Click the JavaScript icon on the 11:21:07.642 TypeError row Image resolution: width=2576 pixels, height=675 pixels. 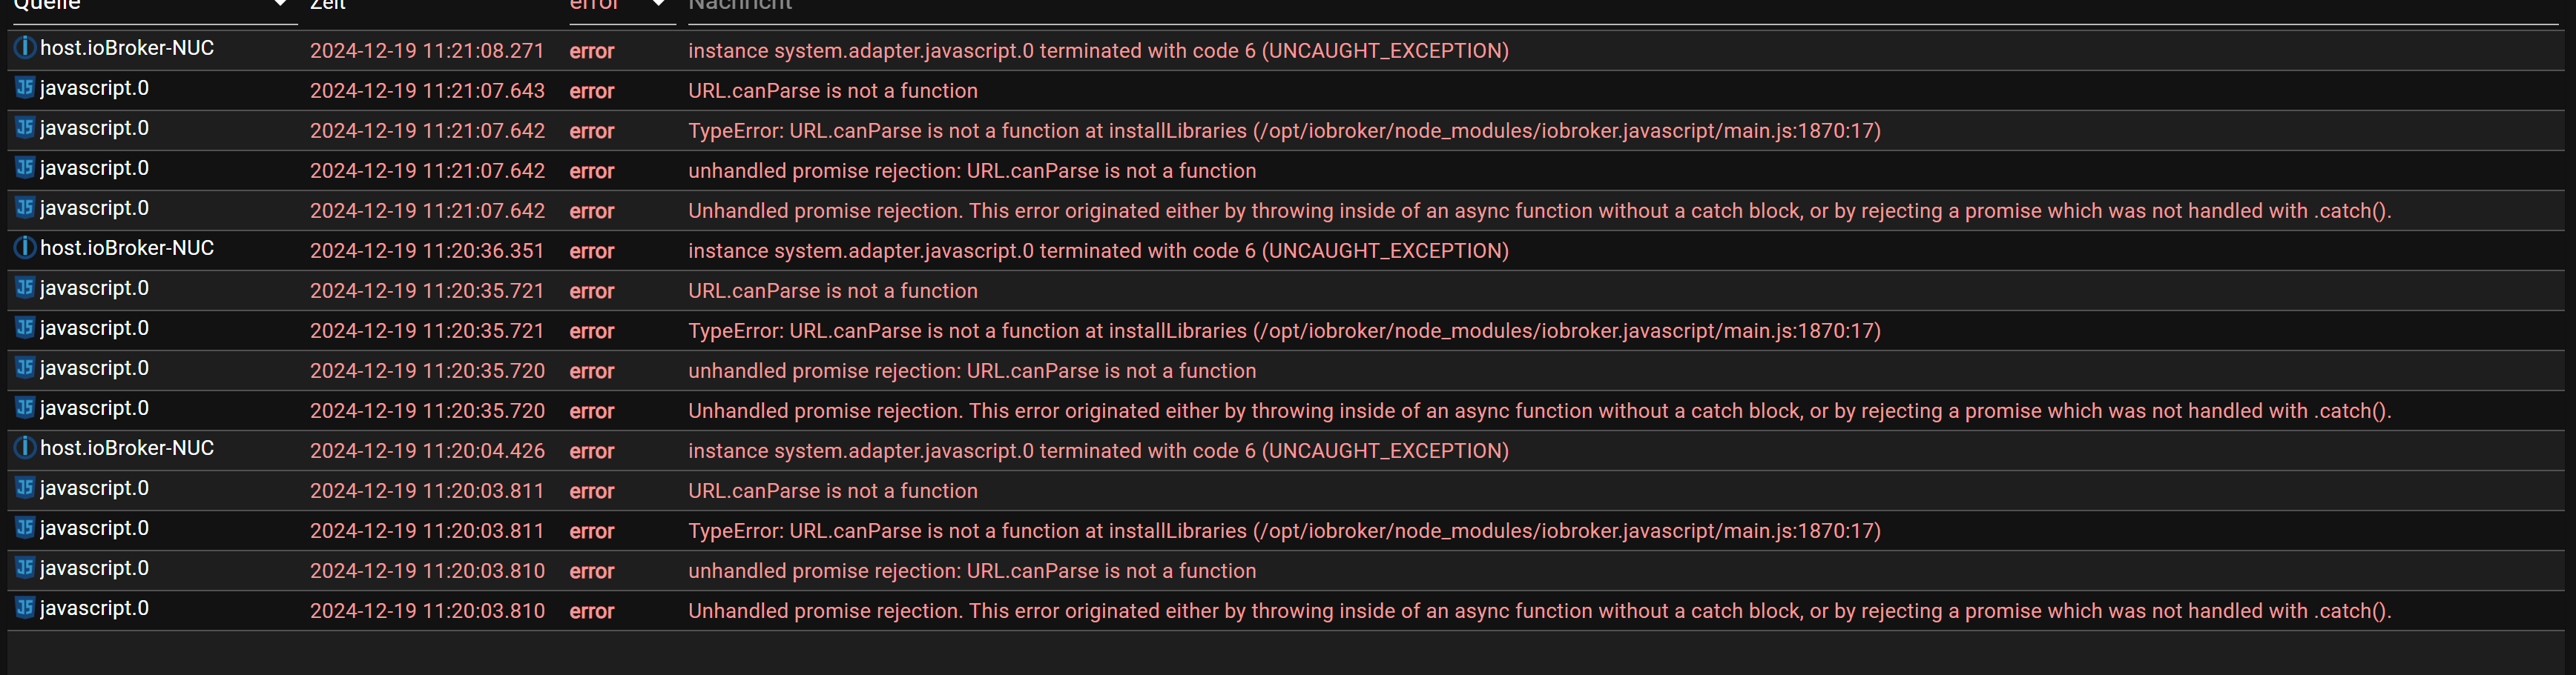point(25,127)
